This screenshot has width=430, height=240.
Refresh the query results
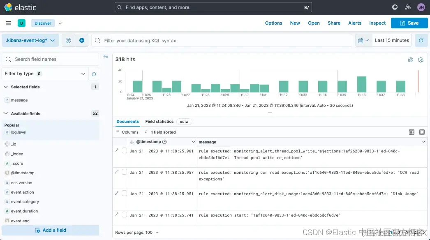421,41
